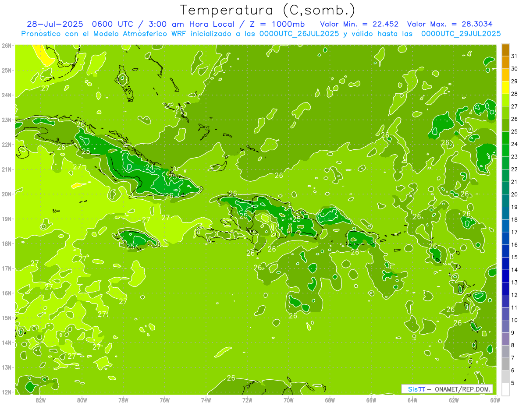Click the '70W' longitude axis label

(x=288, y=399)
